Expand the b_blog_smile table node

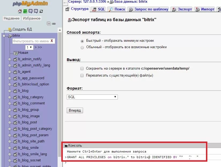[x=9, y=148]
